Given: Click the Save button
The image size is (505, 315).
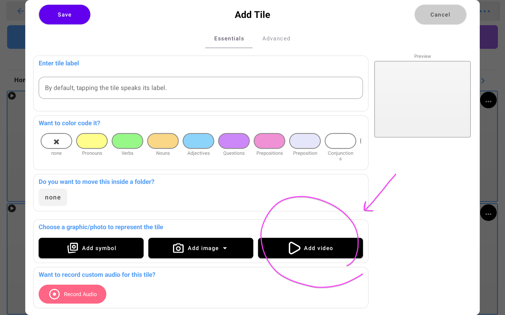Looking at the screenshot, I should (64, 14).
